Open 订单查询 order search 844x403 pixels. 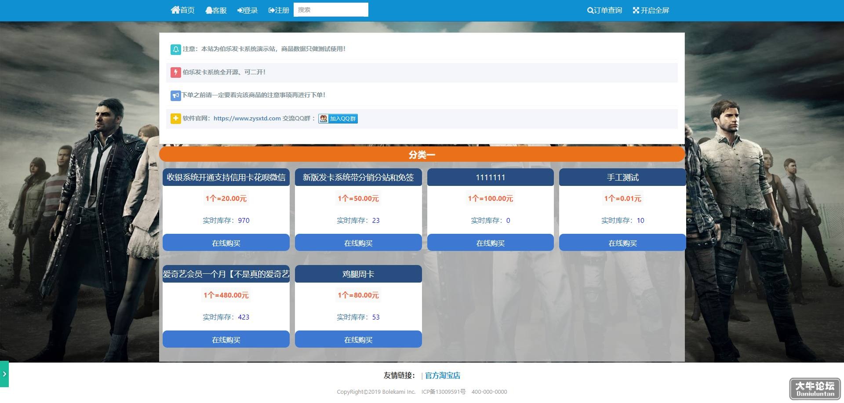click(604, 10)
